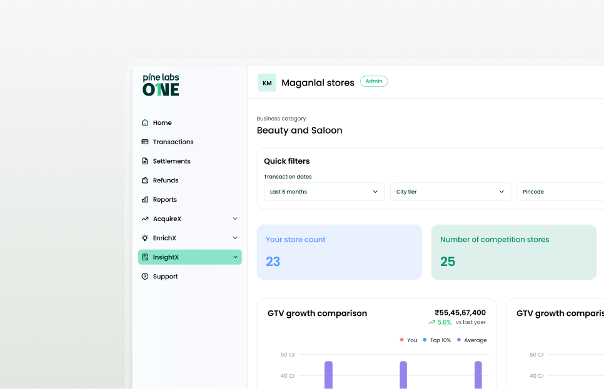Open the City tier dropdown
Image resolution: width=604 pixels, height=389 pixels.
[451, 192]
